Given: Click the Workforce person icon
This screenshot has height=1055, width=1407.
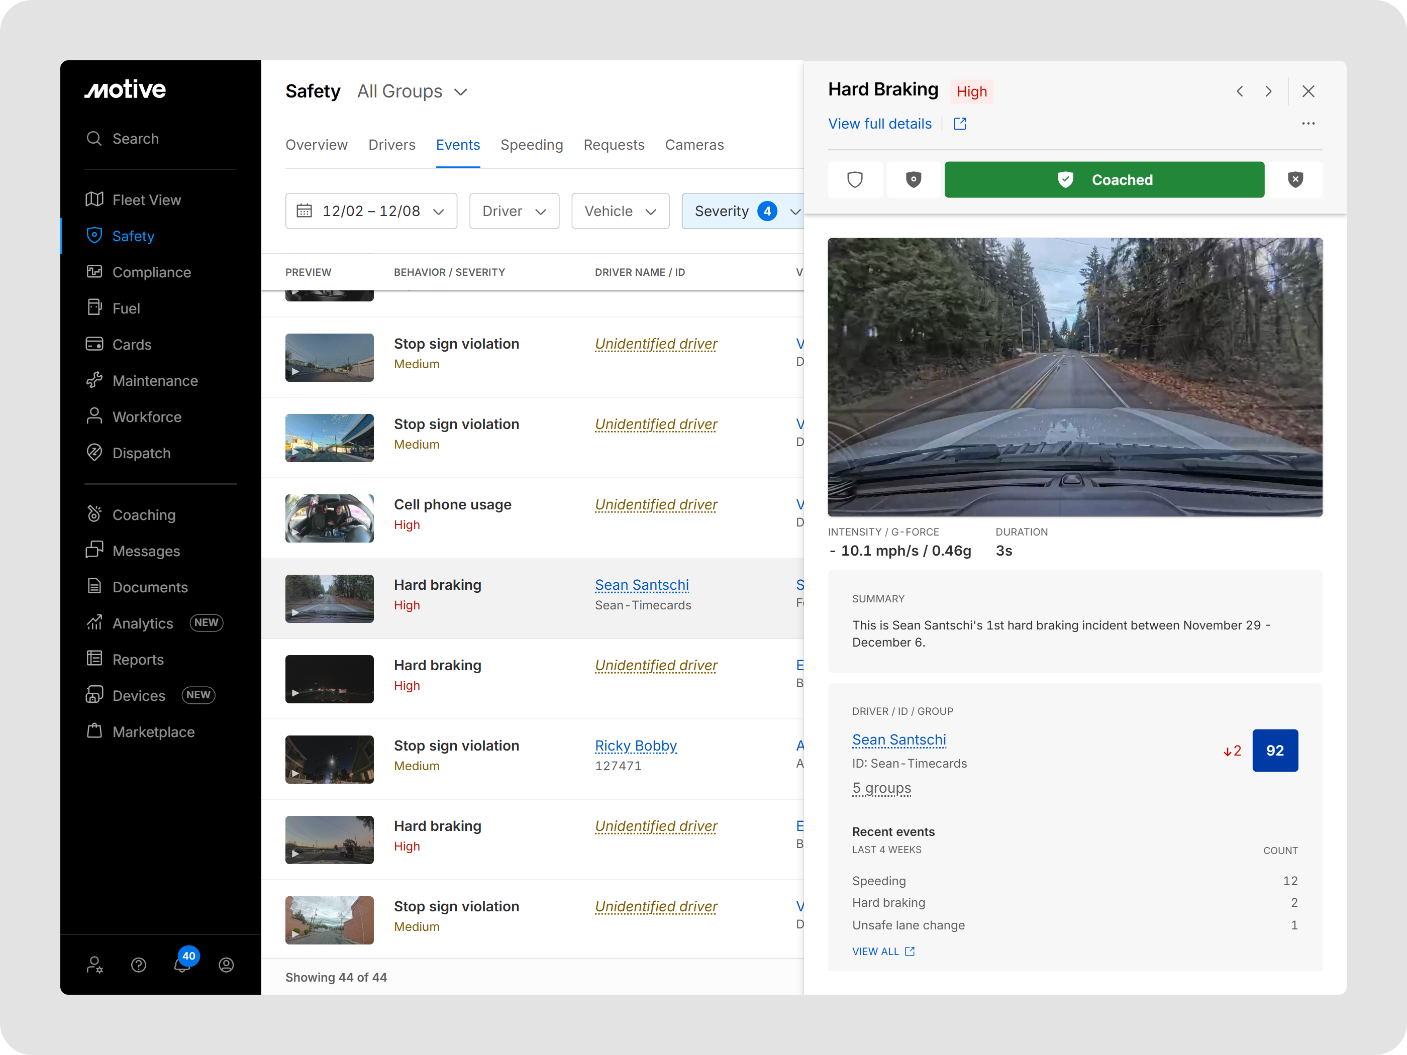Looking at the screenshot, I should pyautogui.click(x=94, y=416).
